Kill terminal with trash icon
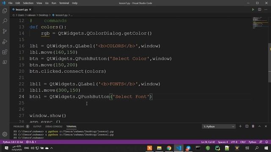This screenshot has width=271, height=152. point(253,126)
